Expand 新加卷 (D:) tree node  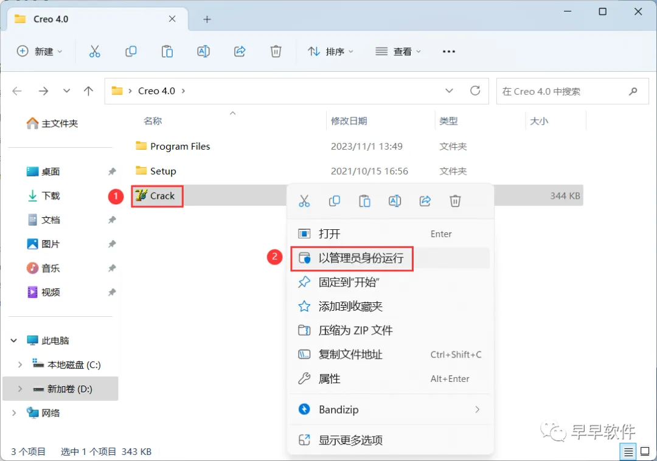[19, 389]
